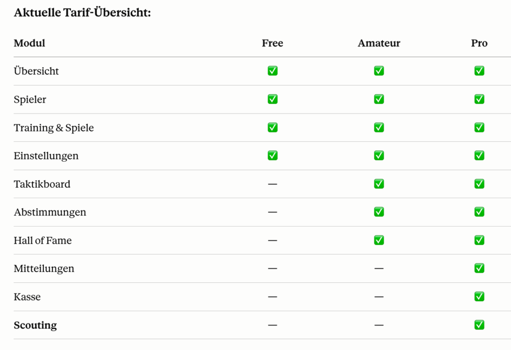The image size is (511, 350).
Task: Click the Pro column header
Action: point(479,43)
